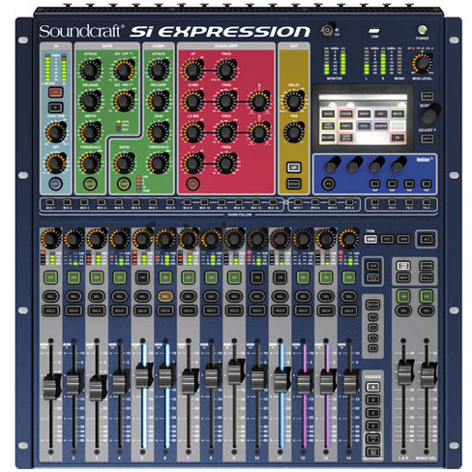The height and width of the screenshot is (472, 472).
Task: Click the MIX 1 fader-follow button
Action: click(x=49, y=202)
